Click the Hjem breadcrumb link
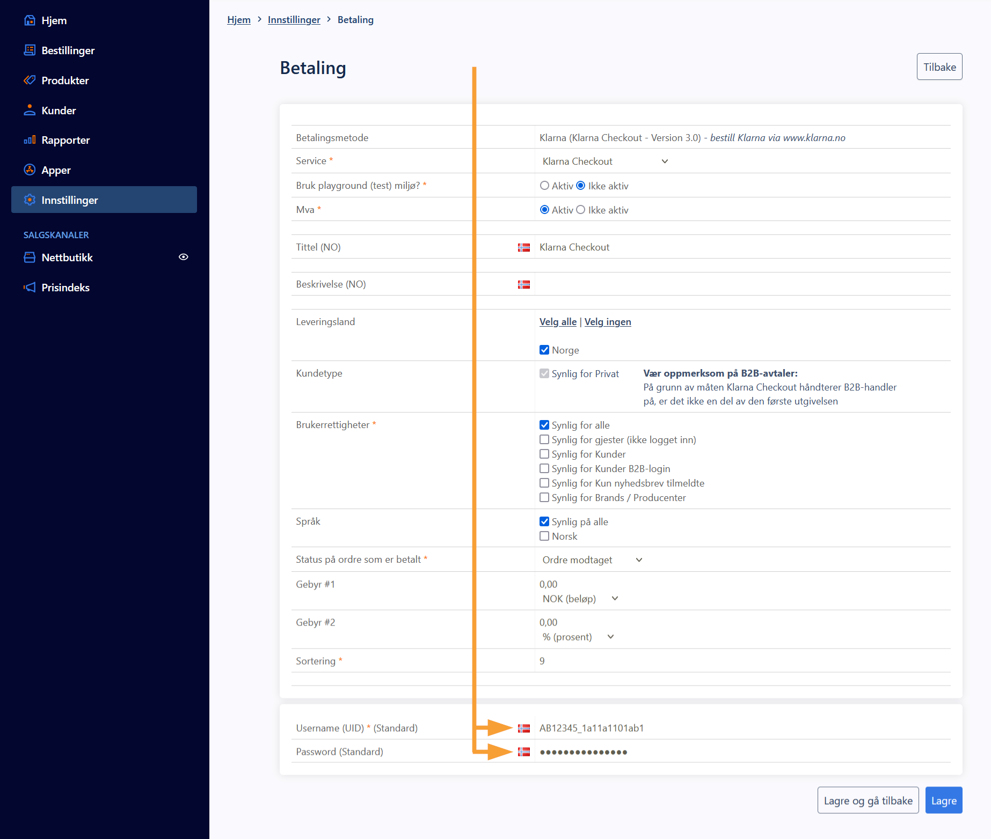Screen dimensions: 991x839 239,20
